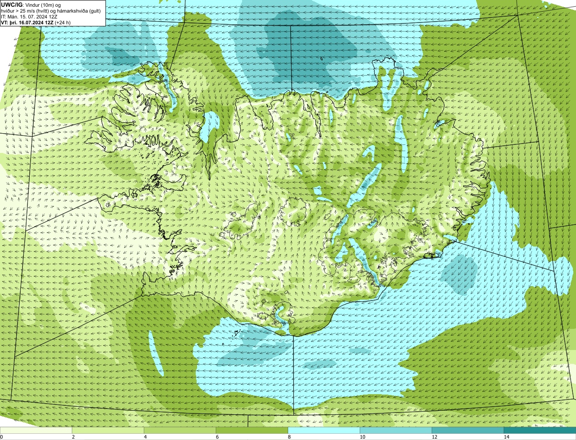This screenshot has height=440, width=576.
Task: Click the above 14 m/s darkest band
Action: 540,430
